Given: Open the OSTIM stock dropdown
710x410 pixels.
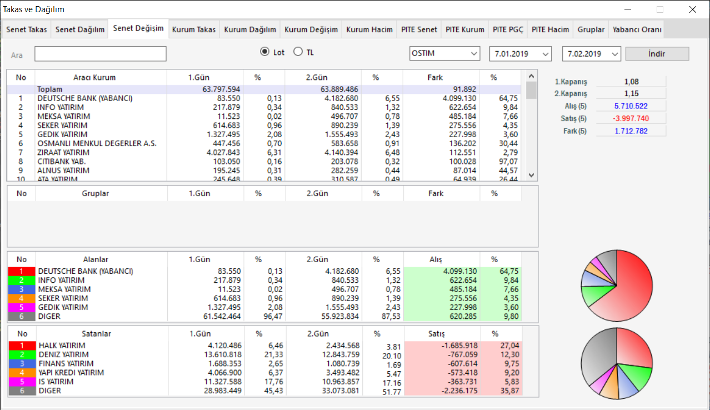Looking at the screenshot, I should coord(444,54).
